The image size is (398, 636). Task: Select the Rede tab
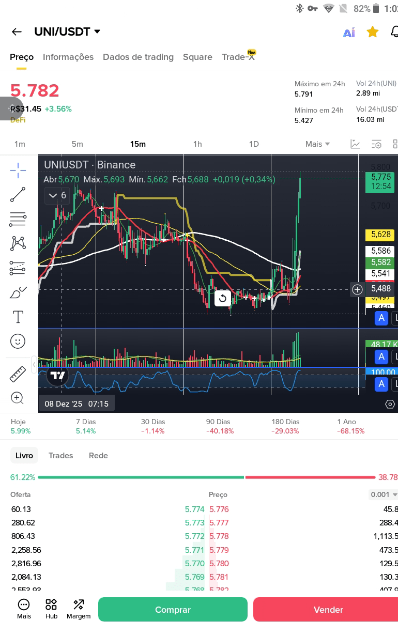[98, 455]
